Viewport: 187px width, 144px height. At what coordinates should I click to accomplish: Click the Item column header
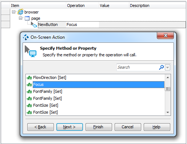coord(38,5)
